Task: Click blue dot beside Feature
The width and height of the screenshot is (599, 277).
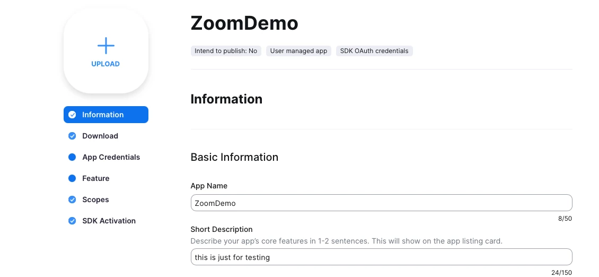Action: click(72, 178)
